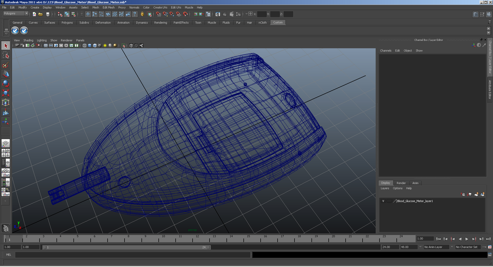Save the current scene
This screenshot has width=493, height=267.
point(48,14)
